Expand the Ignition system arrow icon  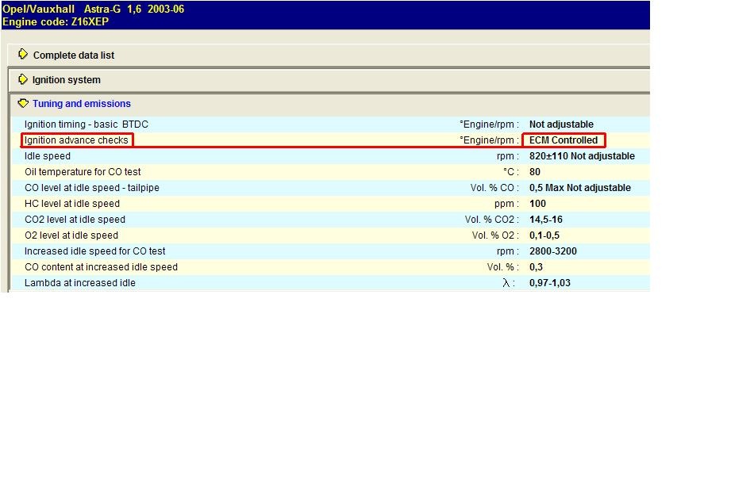coord(22,79)
